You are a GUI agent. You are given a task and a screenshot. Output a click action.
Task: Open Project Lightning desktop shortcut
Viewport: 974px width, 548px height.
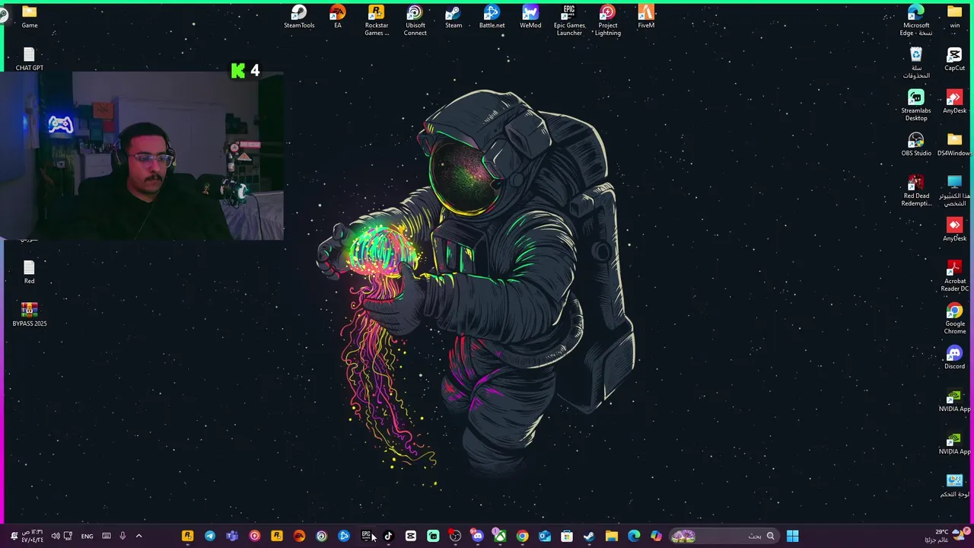pyautogui.click(x=607, y=21)
